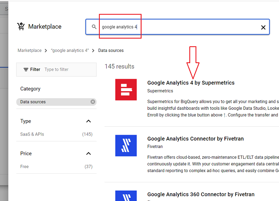Click the Category heading
279x201 pixels.
(x=30, y=89)
